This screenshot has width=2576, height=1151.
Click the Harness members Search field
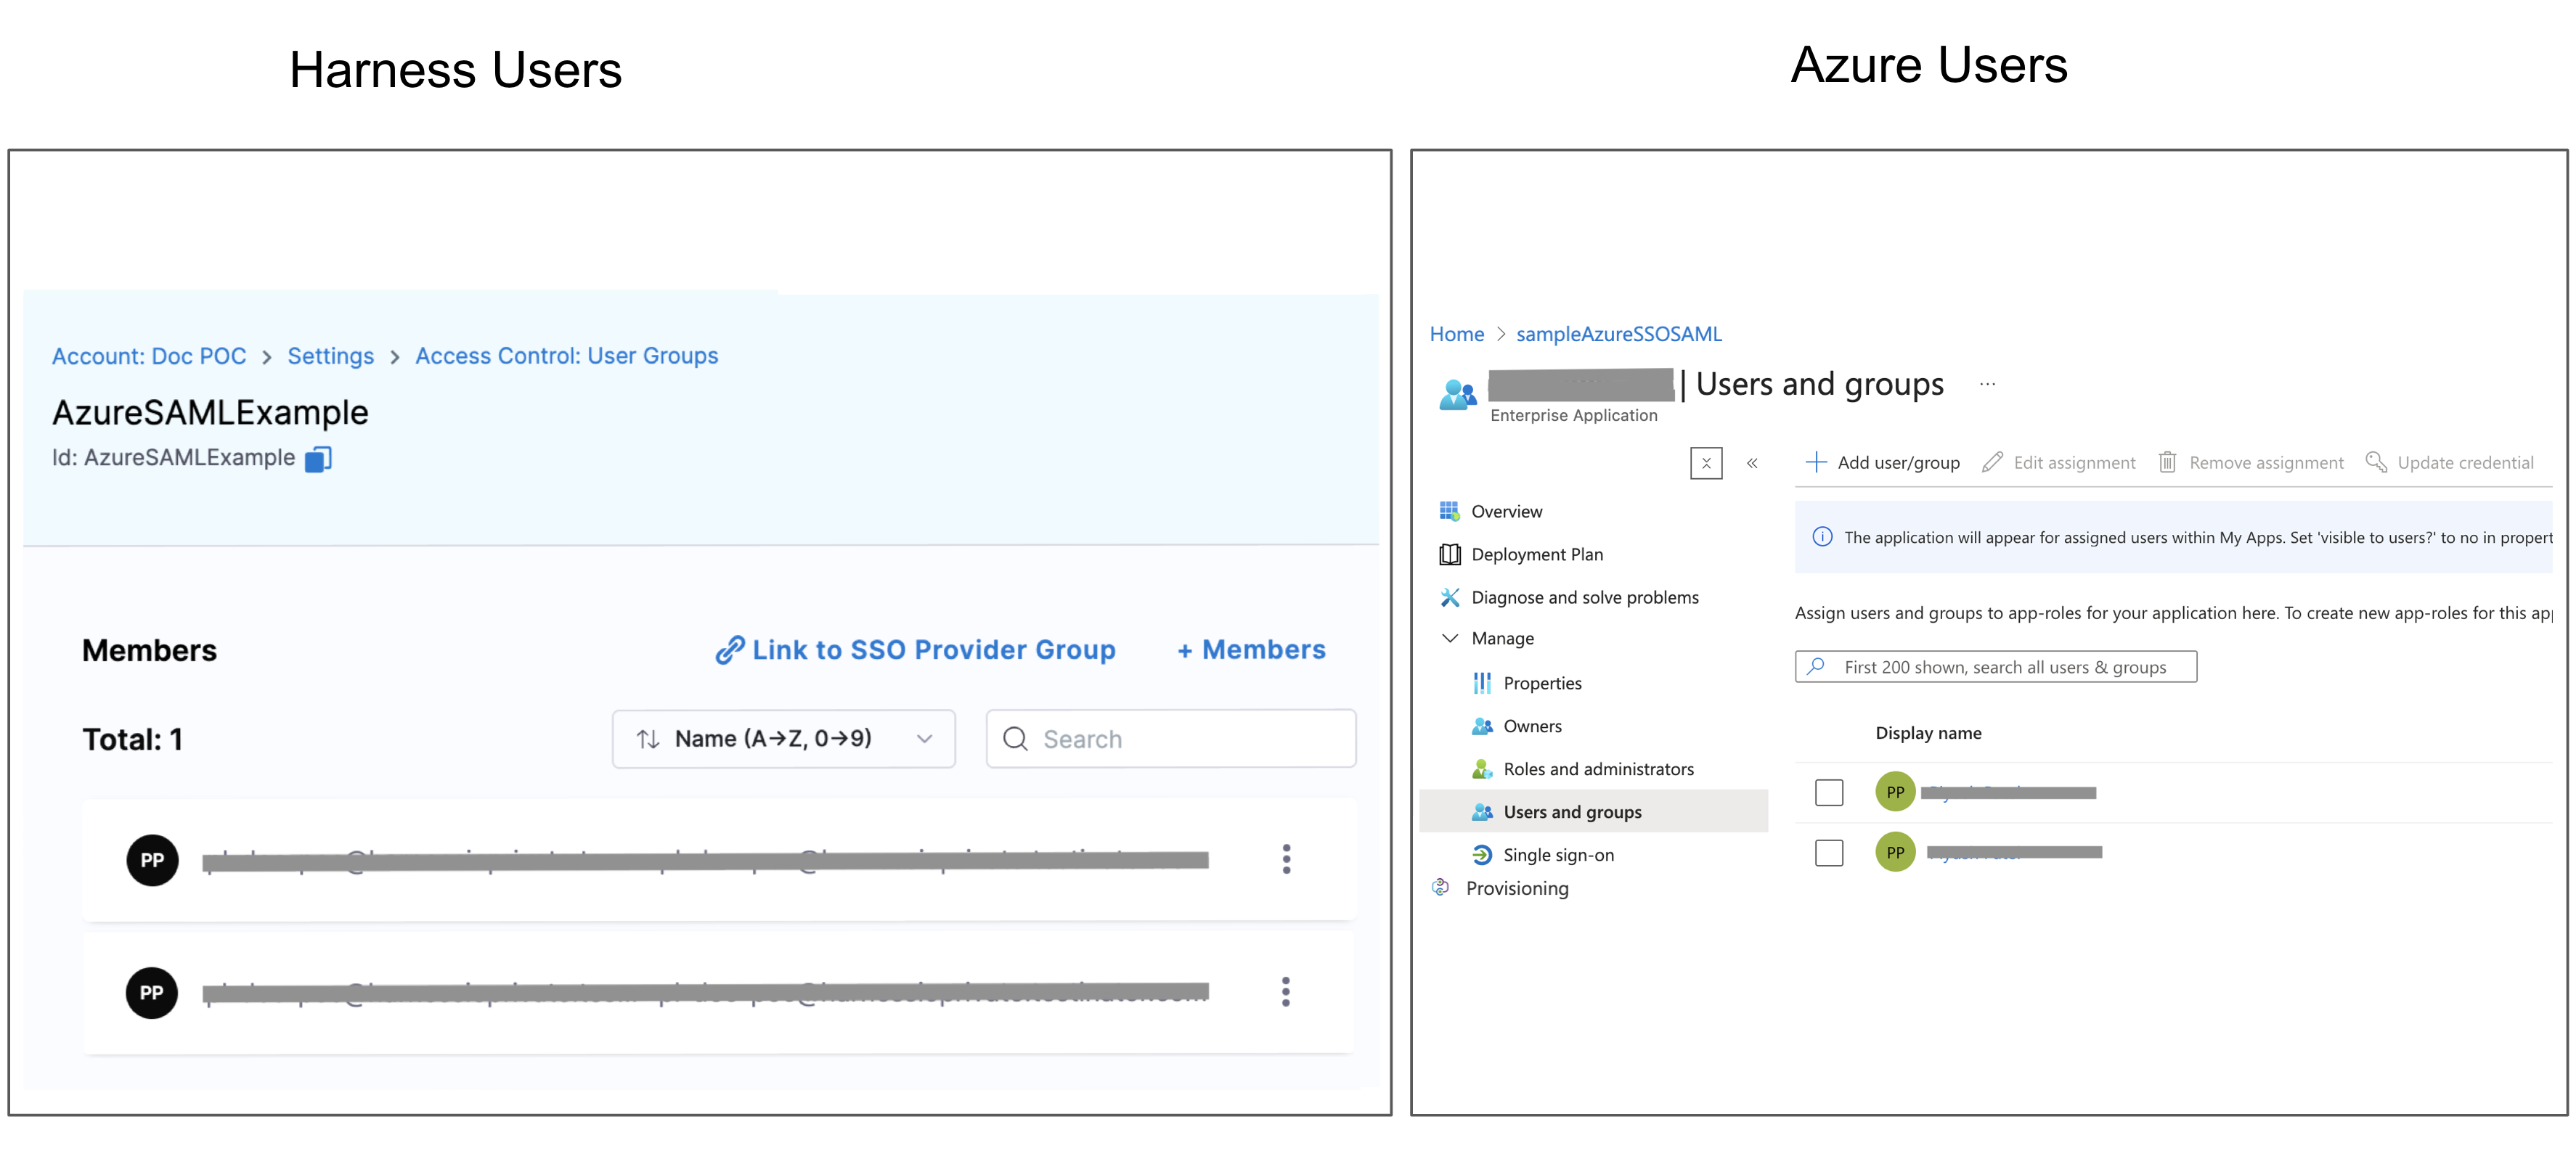1171,740
